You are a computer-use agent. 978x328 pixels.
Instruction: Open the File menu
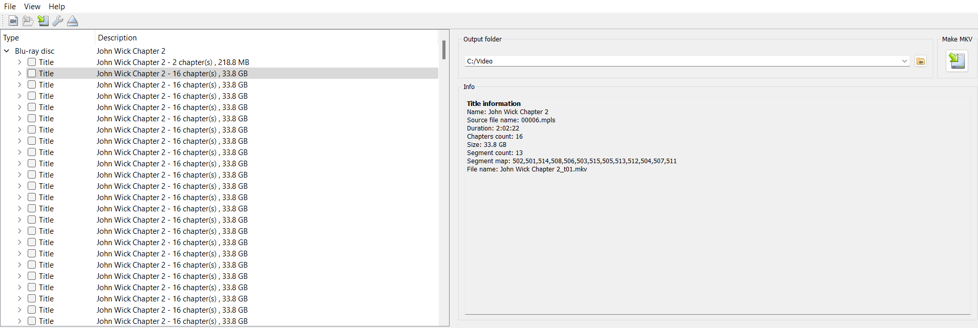10,7
